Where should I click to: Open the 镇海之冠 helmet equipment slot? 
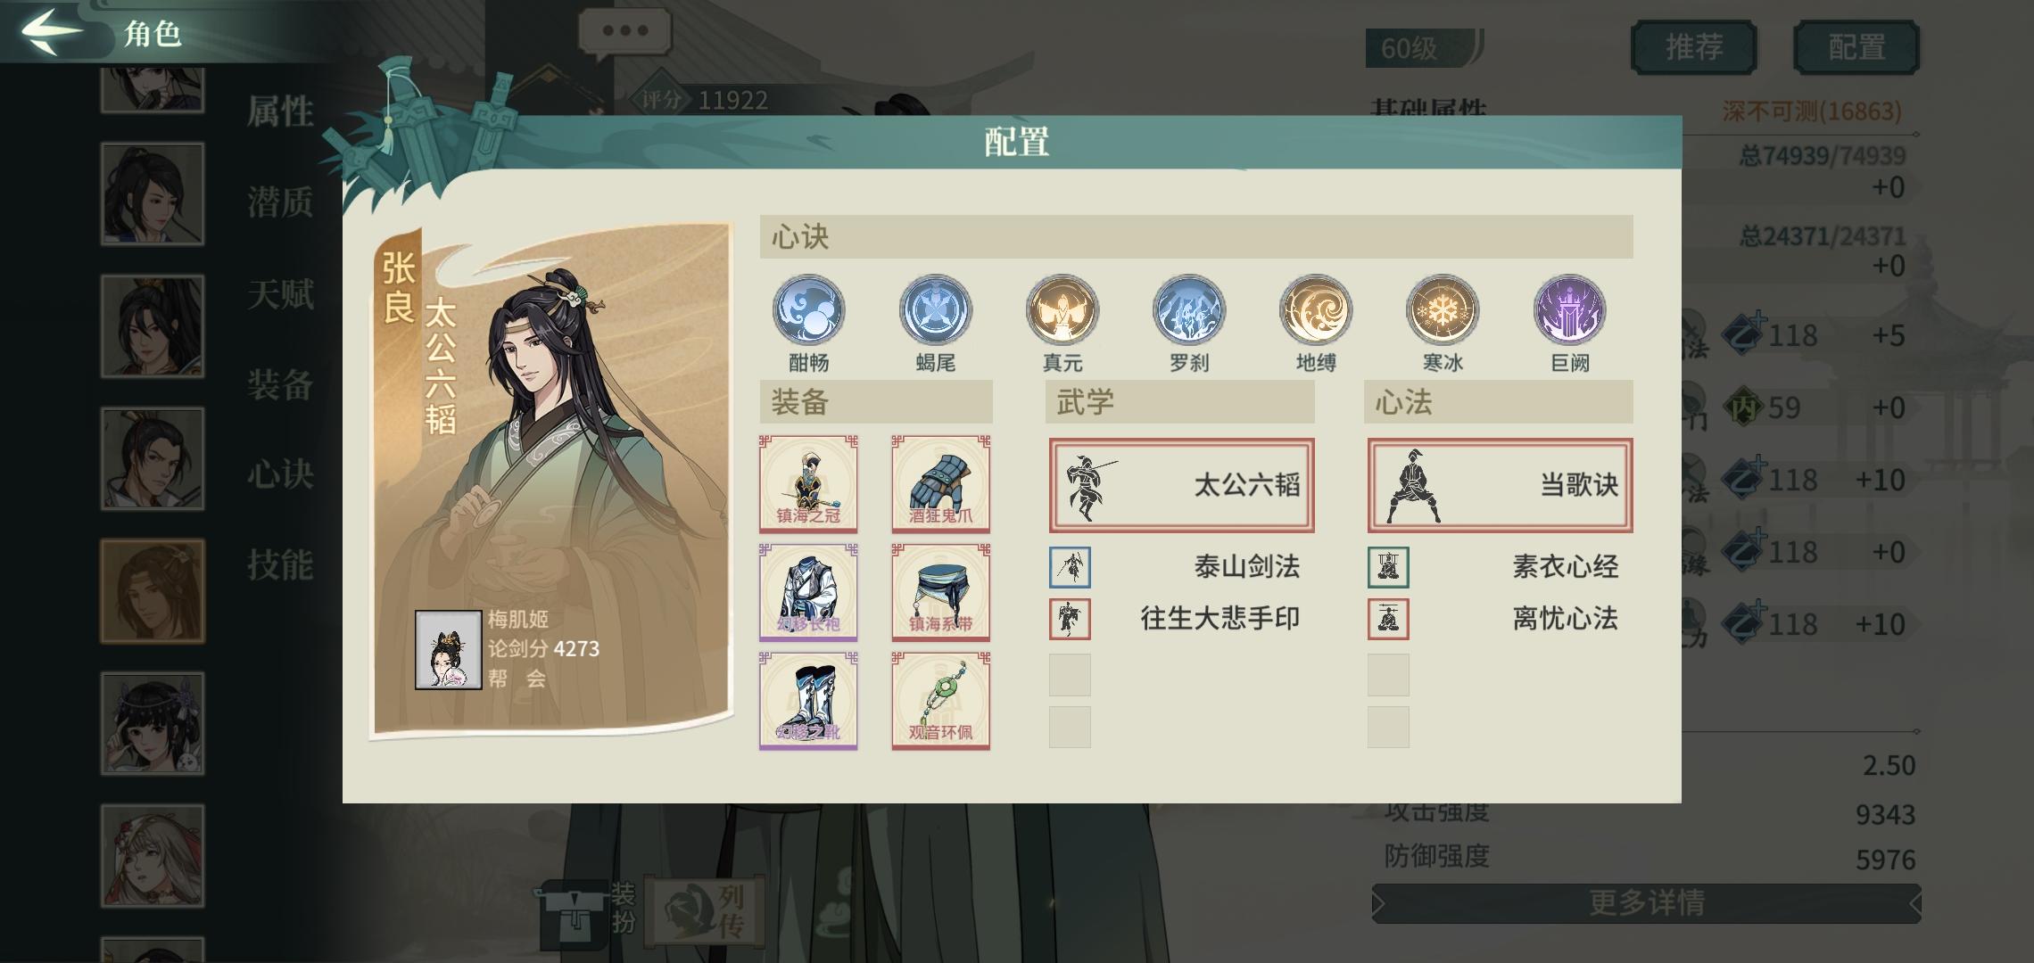point(808,483)
